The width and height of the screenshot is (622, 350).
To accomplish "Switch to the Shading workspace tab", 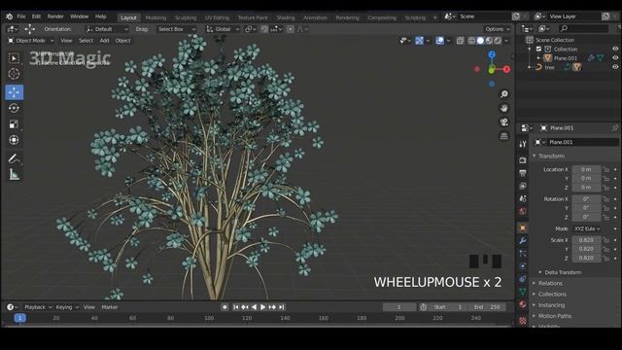I will pyautogui.click(x=286, y=17).
